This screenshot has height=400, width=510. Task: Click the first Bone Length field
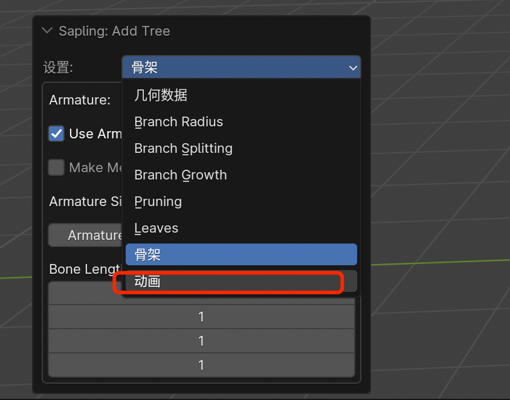click(85, 293)
